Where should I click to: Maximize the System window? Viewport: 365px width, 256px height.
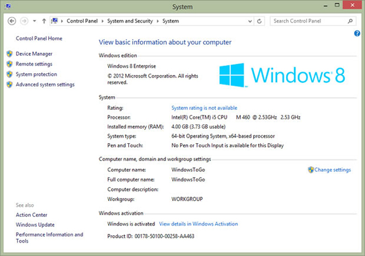click(337, 5)
